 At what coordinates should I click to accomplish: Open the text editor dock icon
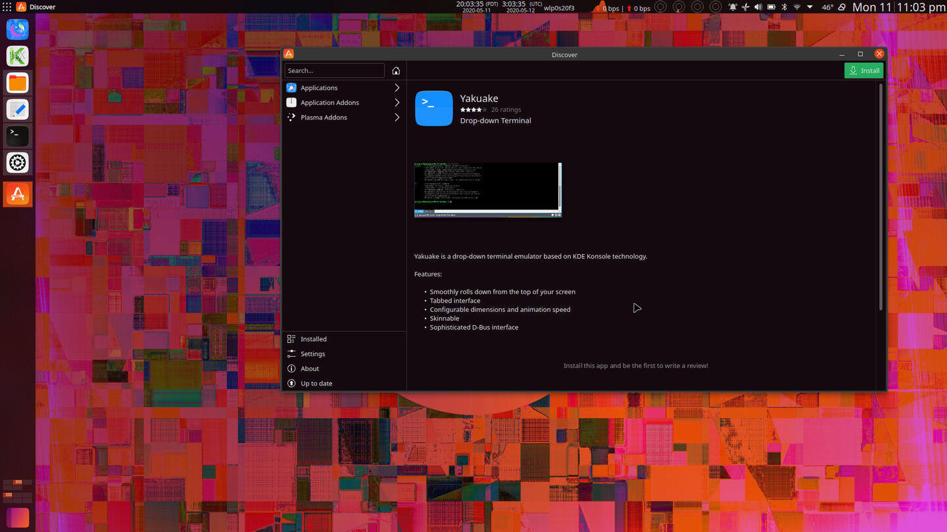[18, 109]
